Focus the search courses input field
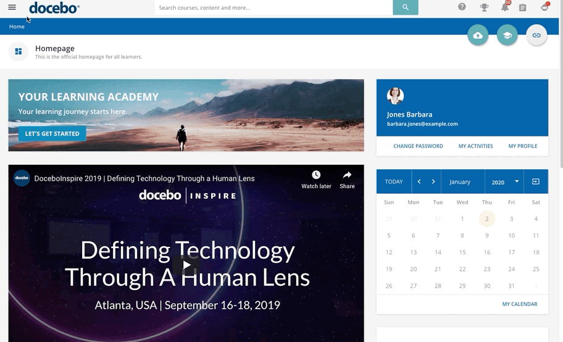The height and width of the screenshot is (342, 563). (x=273, y=7)
